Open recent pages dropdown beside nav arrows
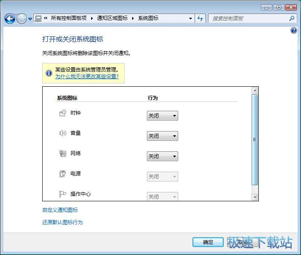The height and width of the screenshot is (255, 301). (30, 19)
